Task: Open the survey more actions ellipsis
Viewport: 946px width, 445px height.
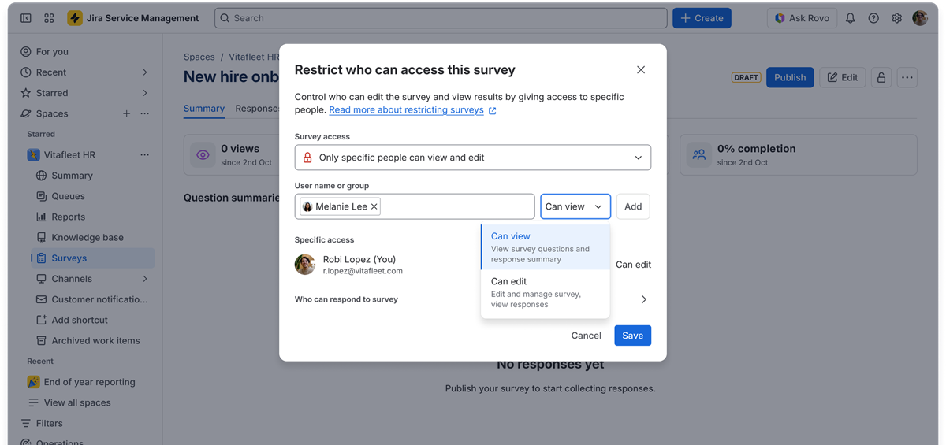Action: tap(907, 77)
